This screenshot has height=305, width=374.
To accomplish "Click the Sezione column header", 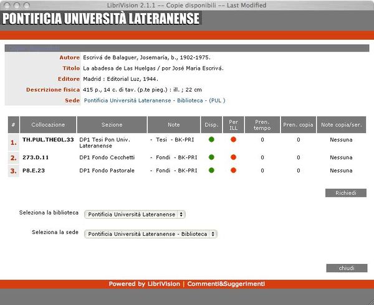I will (x=112, y=124).
